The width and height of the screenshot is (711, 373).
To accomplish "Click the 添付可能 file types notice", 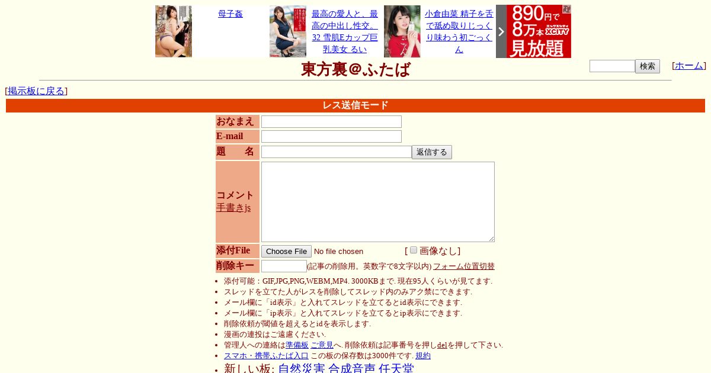I will click(358, 281).
